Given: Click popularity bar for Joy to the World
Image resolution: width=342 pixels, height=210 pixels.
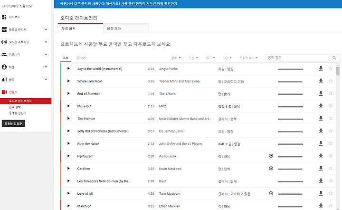Looking at the screenshot, I should pyautogui.click(x=291, y=69).
